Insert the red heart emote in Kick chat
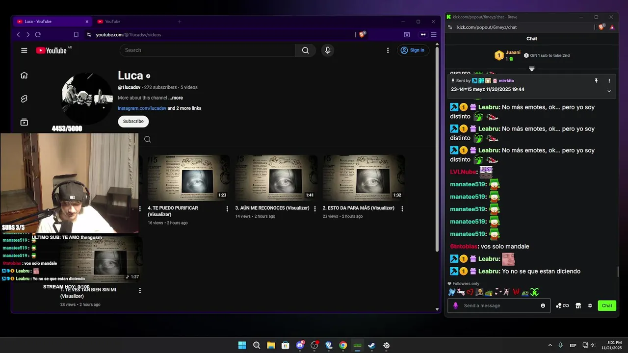This screenshot has height=353, width=628. coord(470,293)
